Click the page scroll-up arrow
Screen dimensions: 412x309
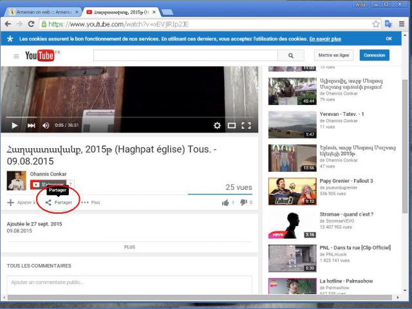(x=405, y=35)
